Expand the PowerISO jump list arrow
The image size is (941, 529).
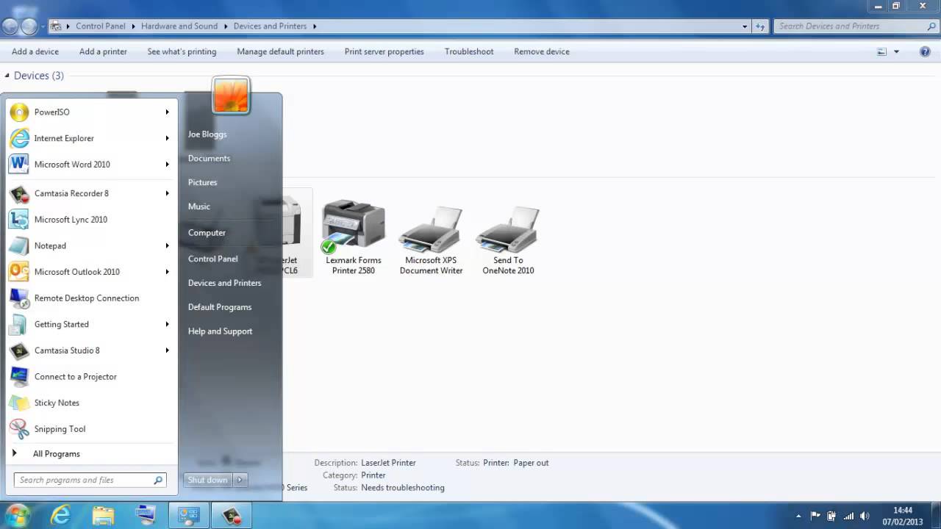coord(168,112)
